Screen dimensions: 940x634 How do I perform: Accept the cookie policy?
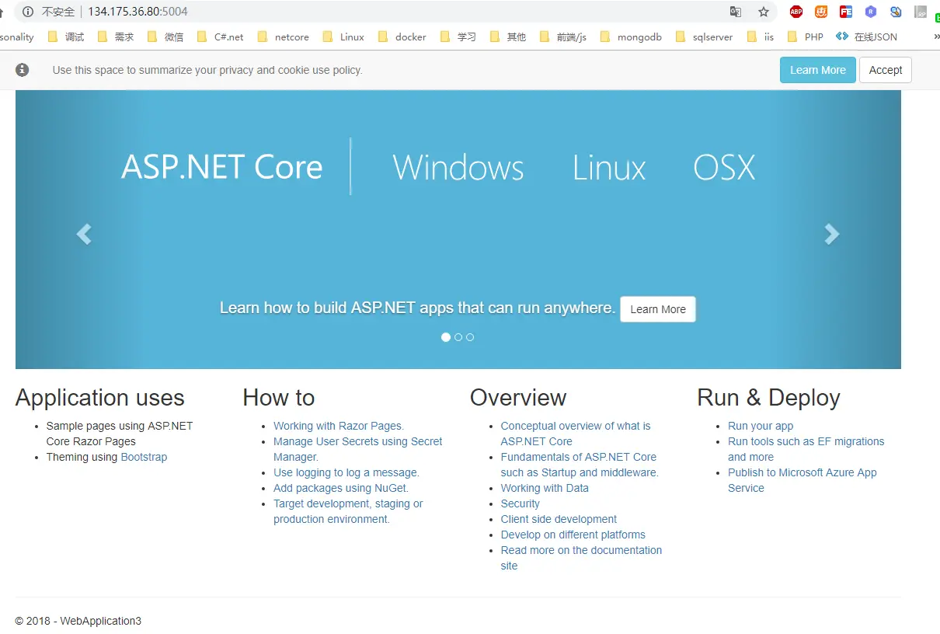[x=886, y=70]
